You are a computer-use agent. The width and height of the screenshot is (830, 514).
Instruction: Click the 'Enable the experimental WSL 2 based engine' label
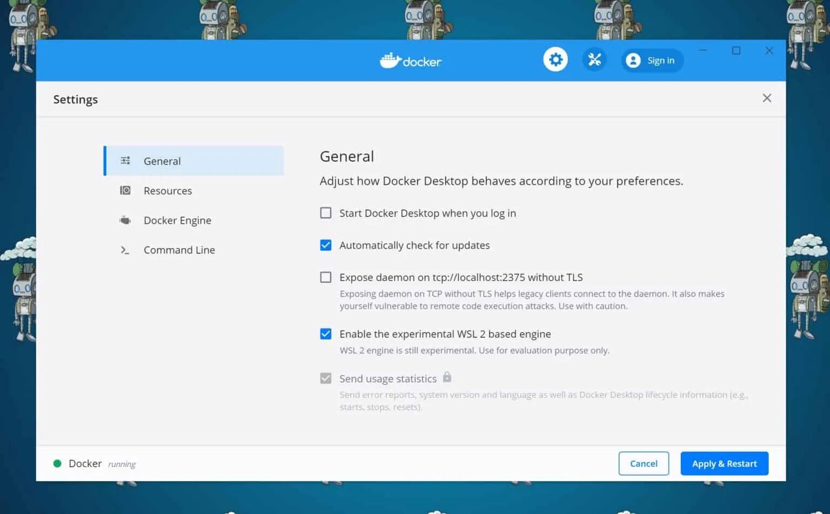click(x=445, y=334)
